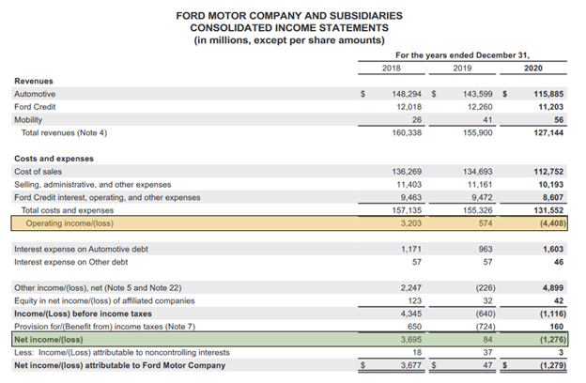Select Cost of sales 2018 value 136,269

(407, 172)
